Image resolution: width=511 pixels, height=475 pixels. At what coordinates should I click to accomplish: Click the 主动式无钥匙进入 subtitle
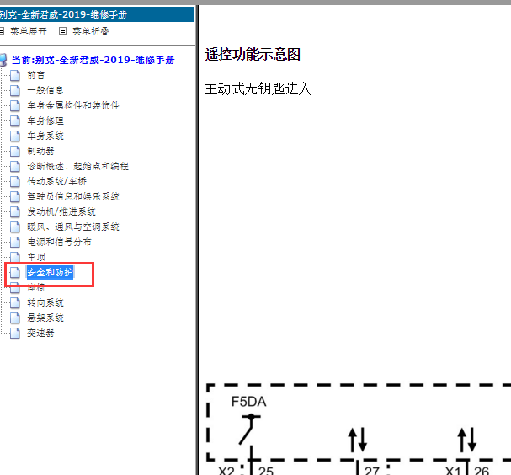pyautogui.click(x=258, y=88)
